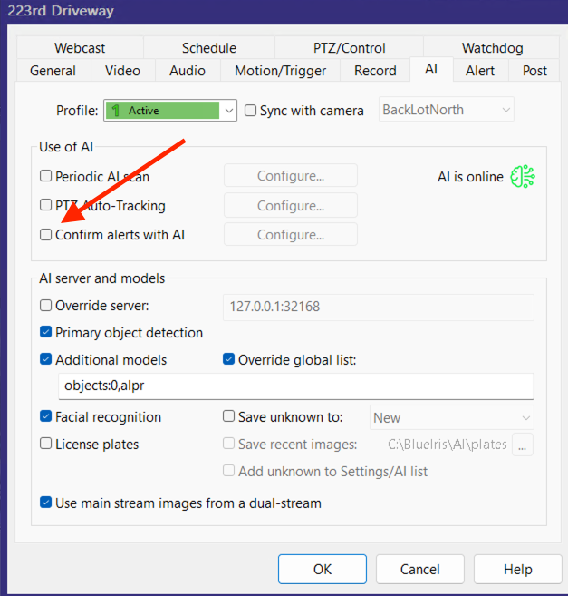Expand the BackLotNorth camera dropdown
The width and height of the screenshot is (568, 596).
point(504,111)
